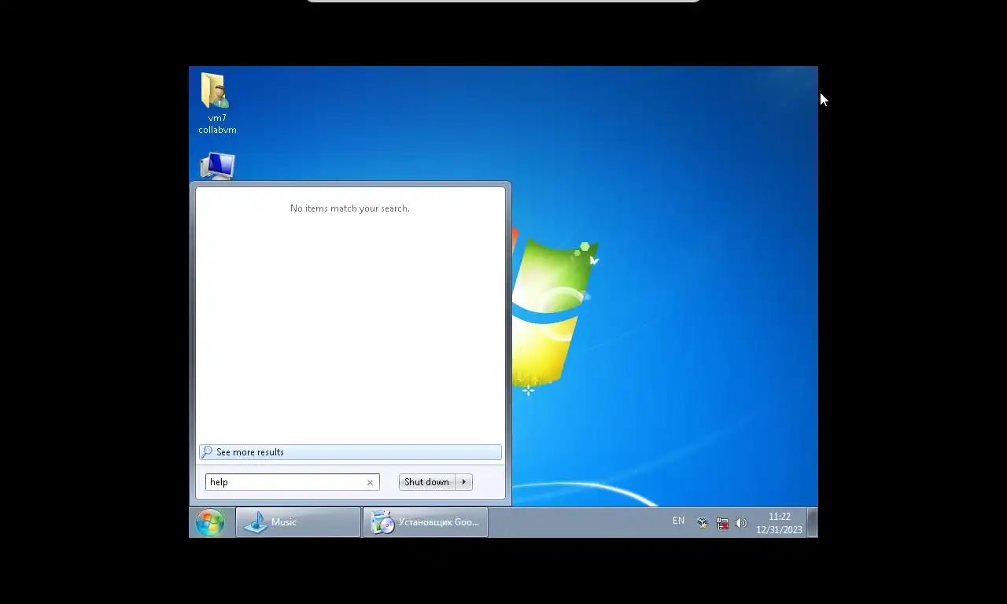Click the Show desktop strip
This screenshot has width=1007, height=604.
point(813,522)
